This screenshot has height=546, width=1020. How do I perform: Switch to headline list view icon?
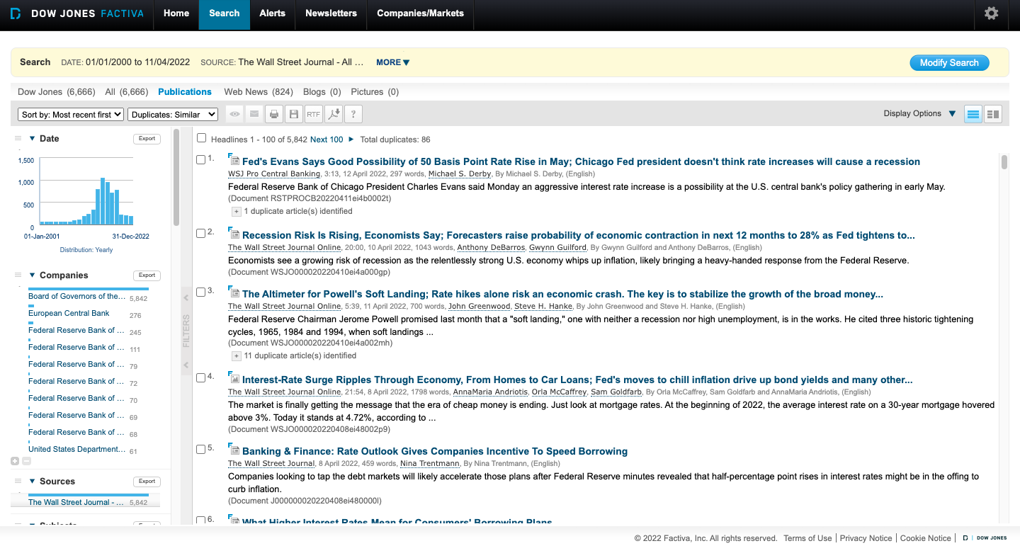[973, 114]
